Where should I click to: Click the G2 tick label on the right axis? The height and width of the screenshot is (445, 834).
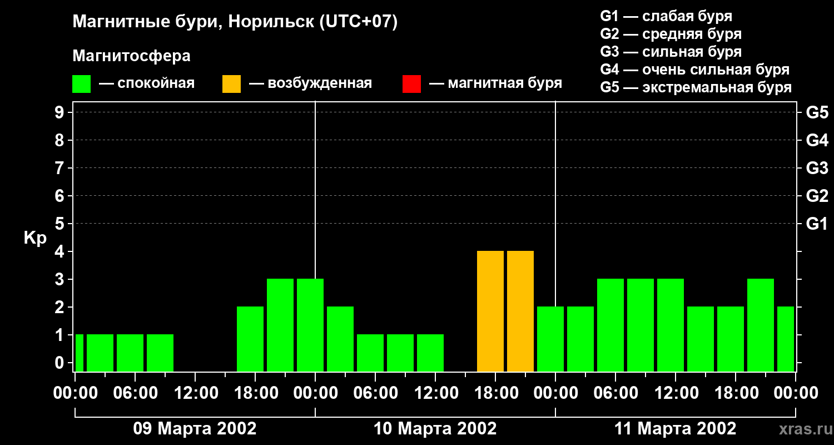coord(817,196)
